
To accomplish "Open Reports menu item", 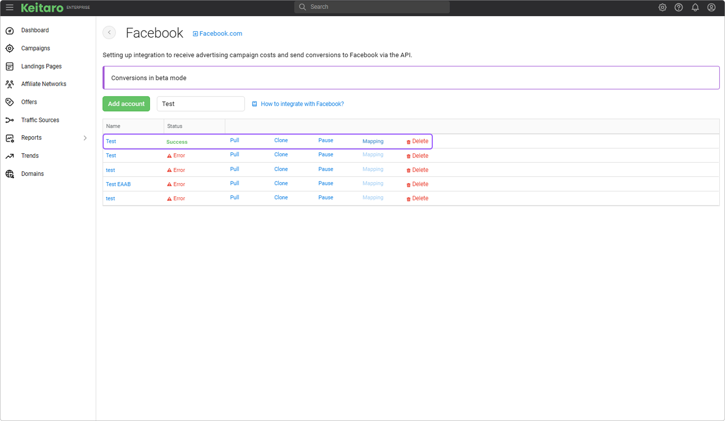I will pos(31,138).
